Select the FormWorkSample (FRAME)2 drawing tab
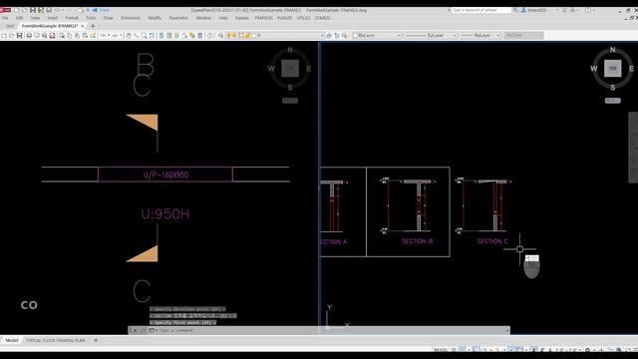This screenshot has height=359, width=638. (50, 26)
